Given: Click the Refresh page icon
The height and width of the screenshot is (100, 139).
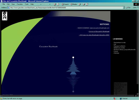Looking at the screenshot, I should pyautogui.click(x=58, y=4).
